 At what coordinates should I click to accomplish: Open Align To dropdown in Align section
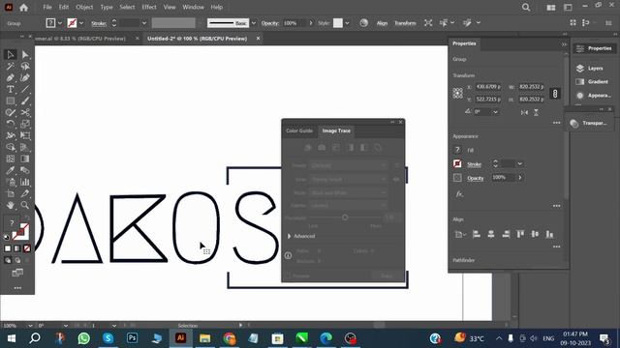460,234
